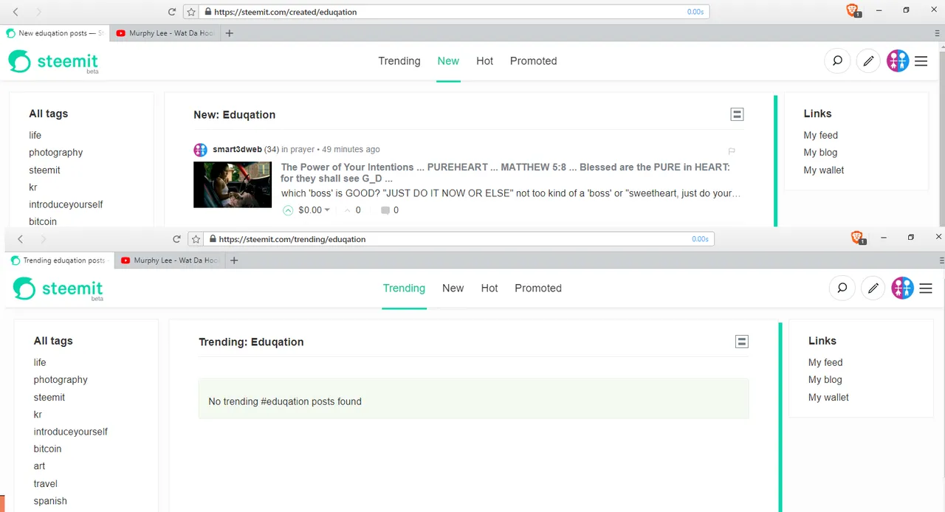Go back in the top browser window
This screenshot has width=945, height=512.
pyautogui.click(x=16, y=12)
